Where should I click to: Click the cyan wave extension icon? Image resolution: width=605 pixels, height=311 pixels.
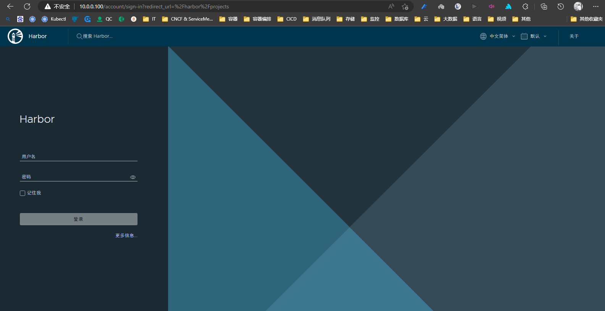coord(508,6)
